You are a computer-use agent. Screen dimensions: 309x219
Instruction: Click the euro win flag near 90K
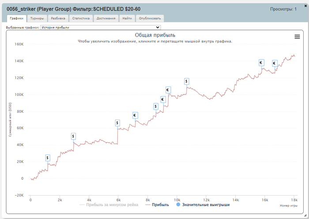tap(163, 99)
